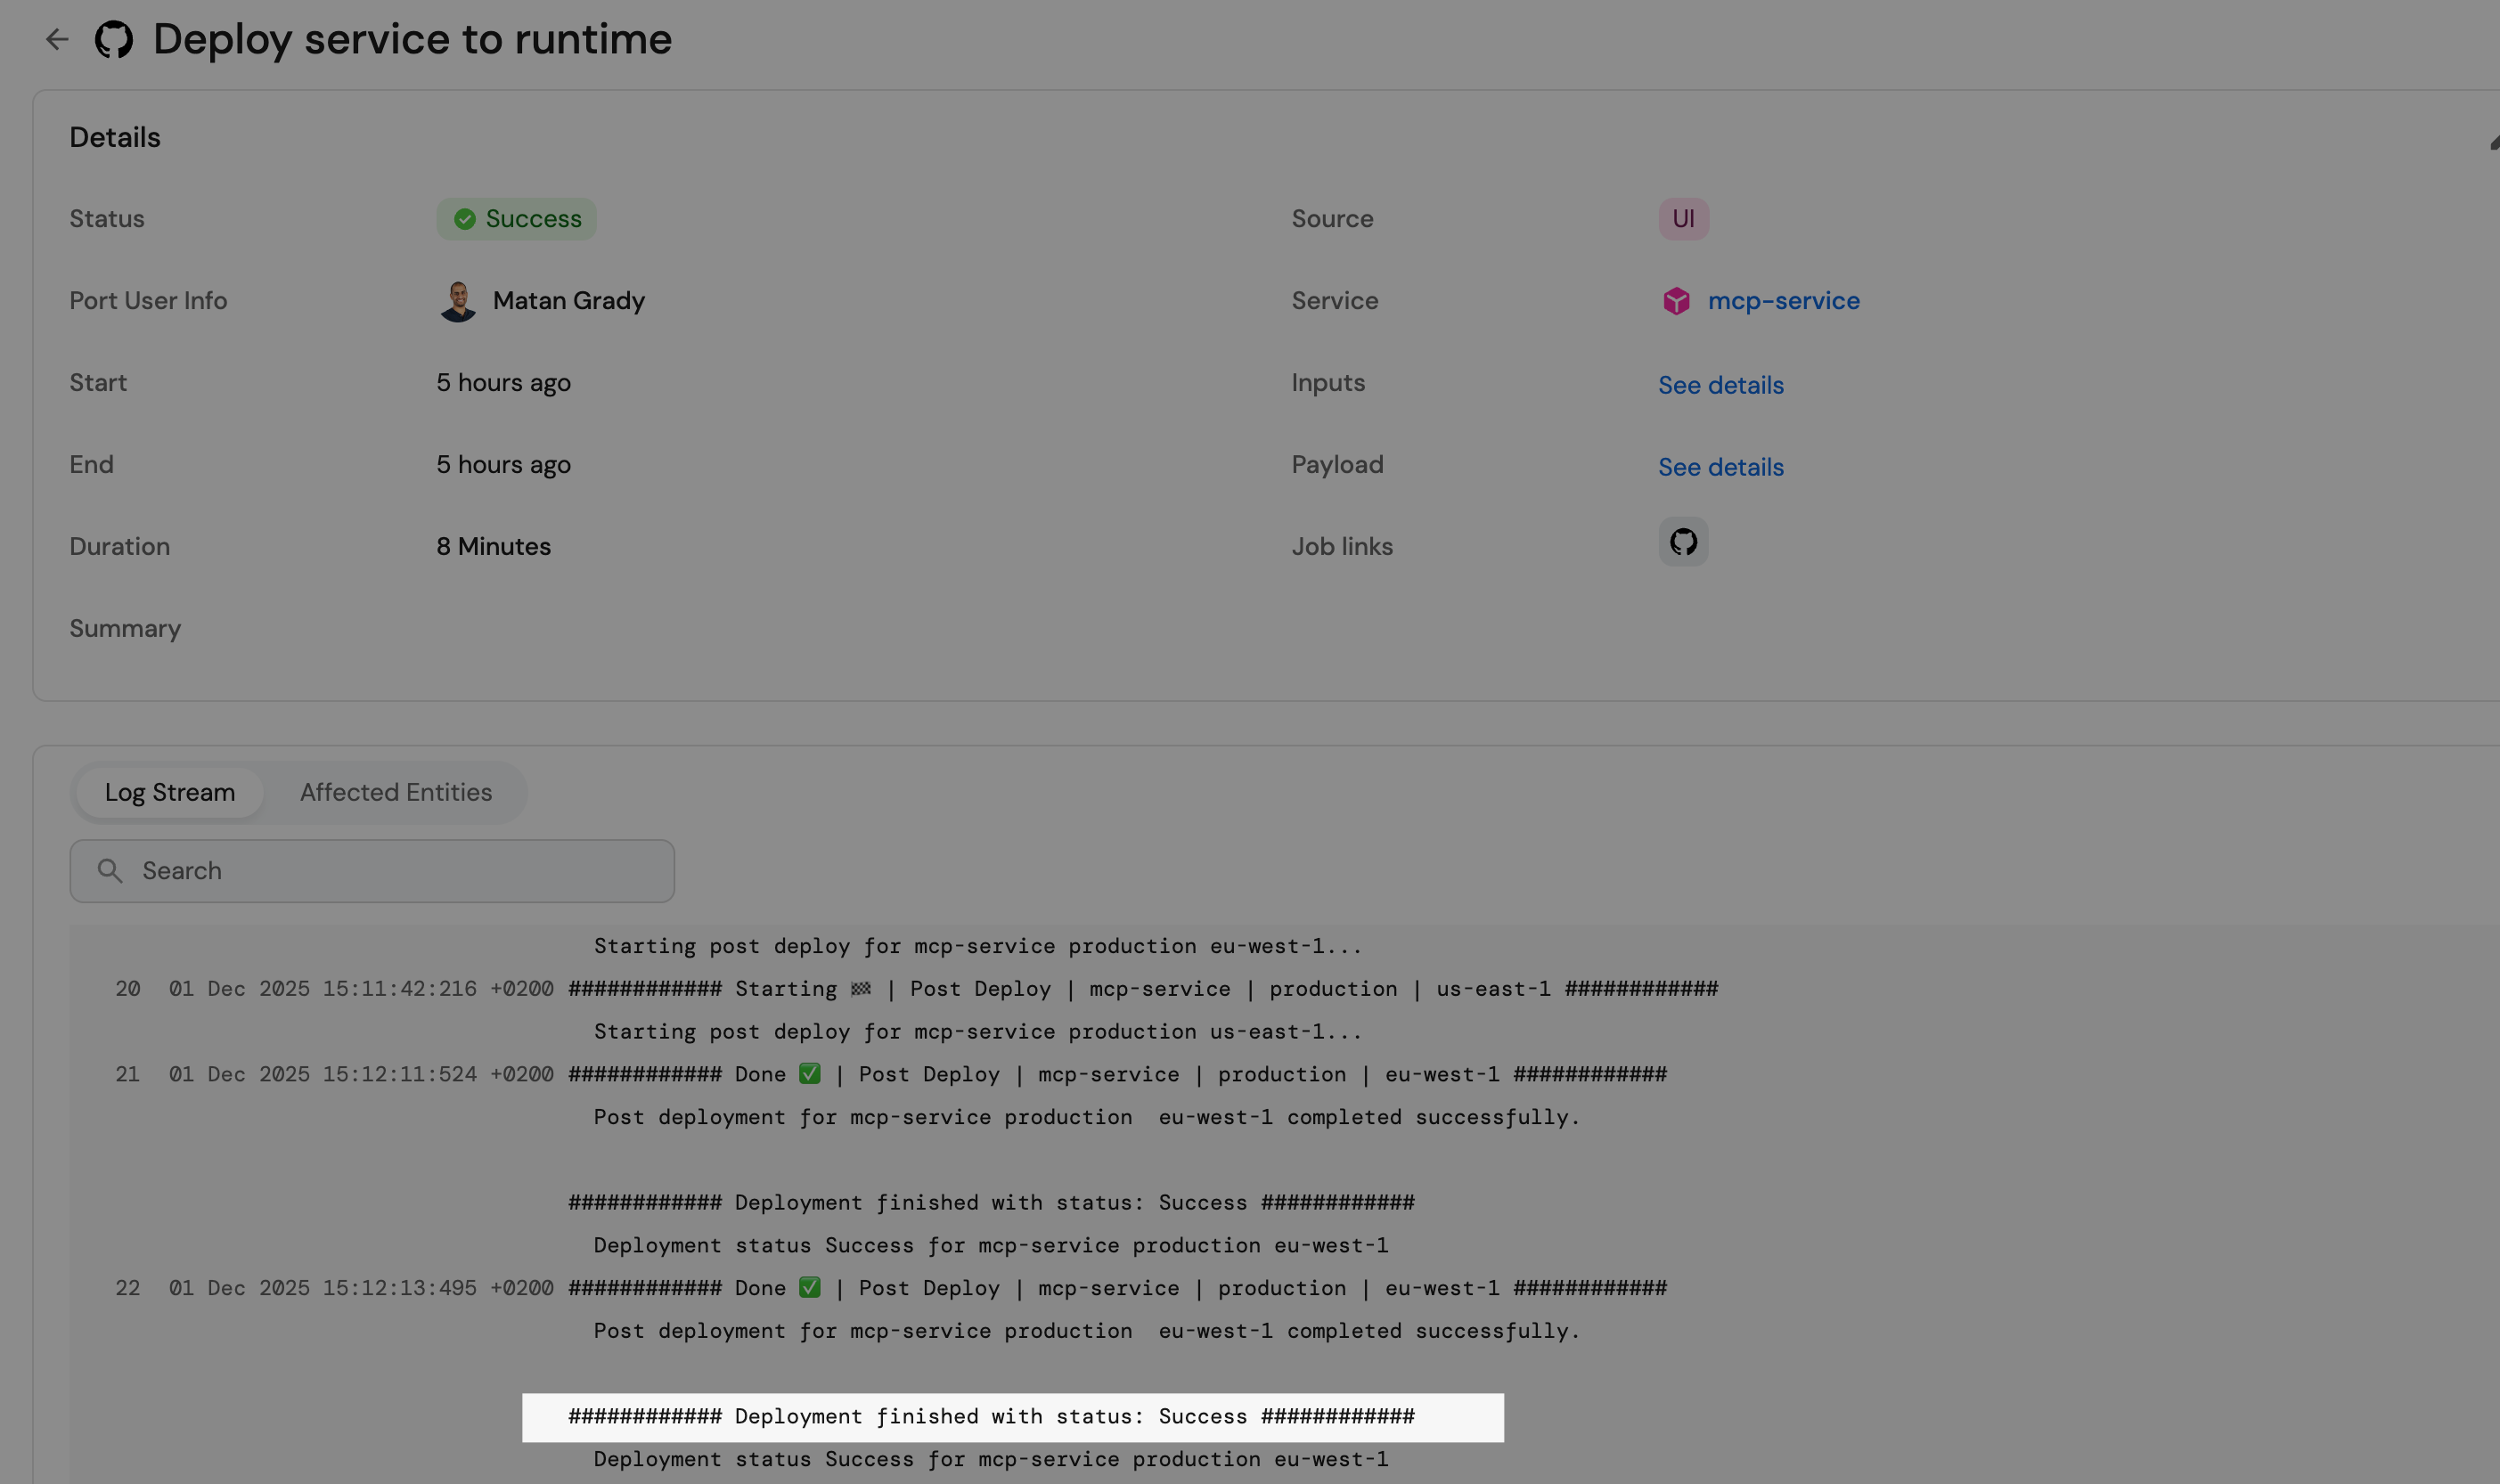
Task: Click the green Success status badge
Action: [516, 219]
